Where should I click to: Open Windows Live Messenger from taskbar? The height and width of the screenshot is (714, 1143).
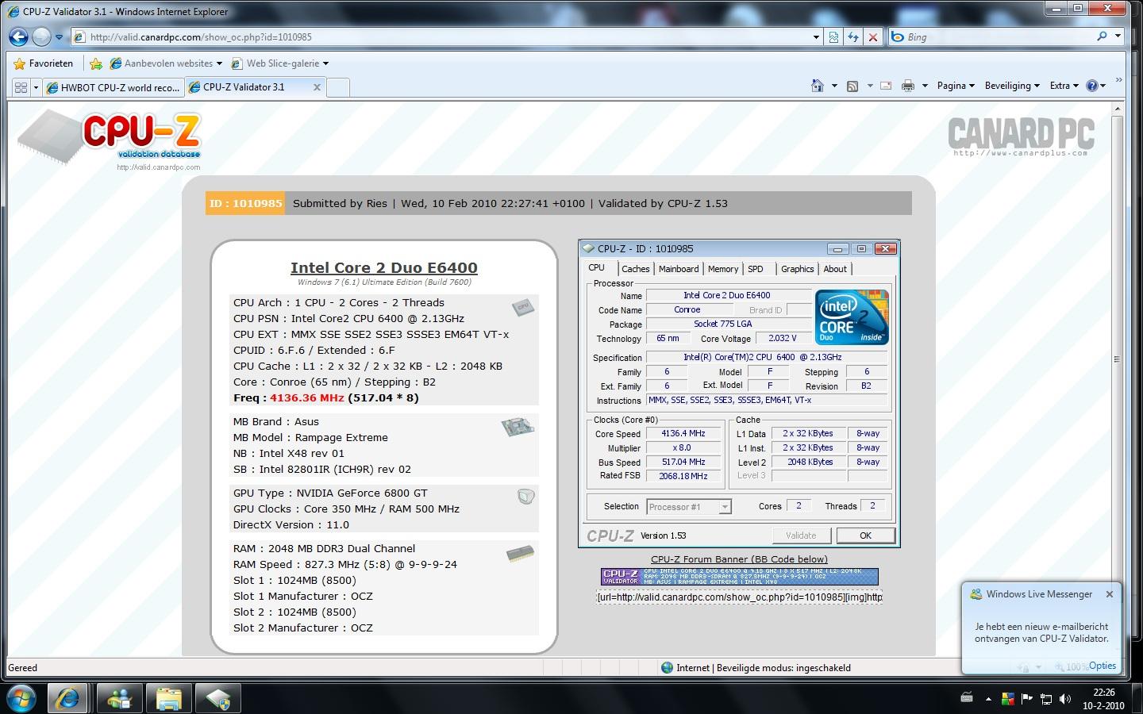click(120, 698)
